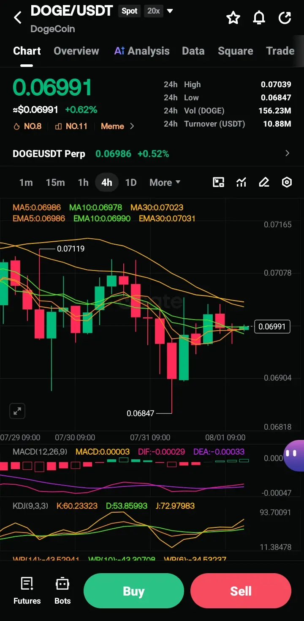Select the 1D timeframe
The height and width of the screenshot is (621, 304).
pos(131,182)
